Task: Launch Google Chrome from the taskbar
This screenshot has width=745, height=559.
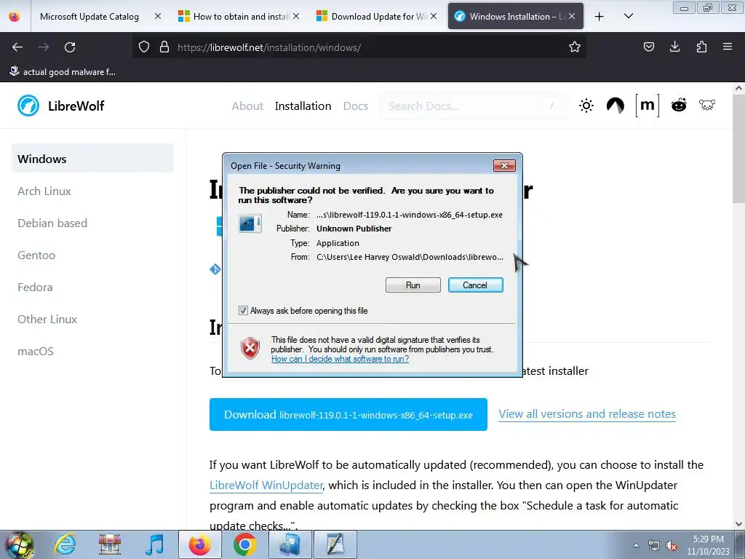Action: point(244,544)
